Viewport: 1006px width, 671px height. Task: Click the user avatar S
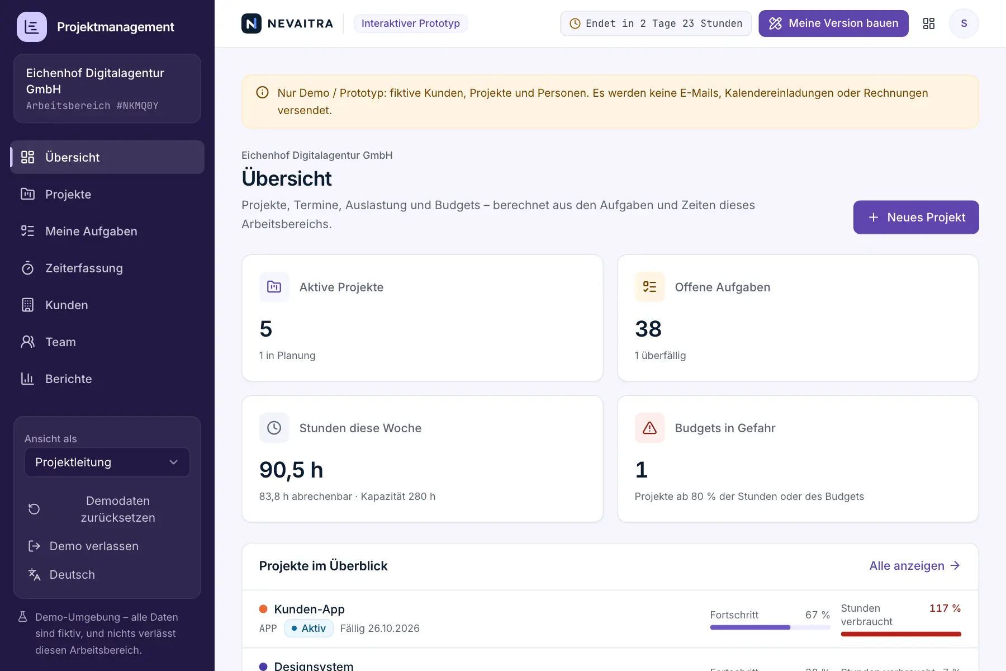click(964, 23)
